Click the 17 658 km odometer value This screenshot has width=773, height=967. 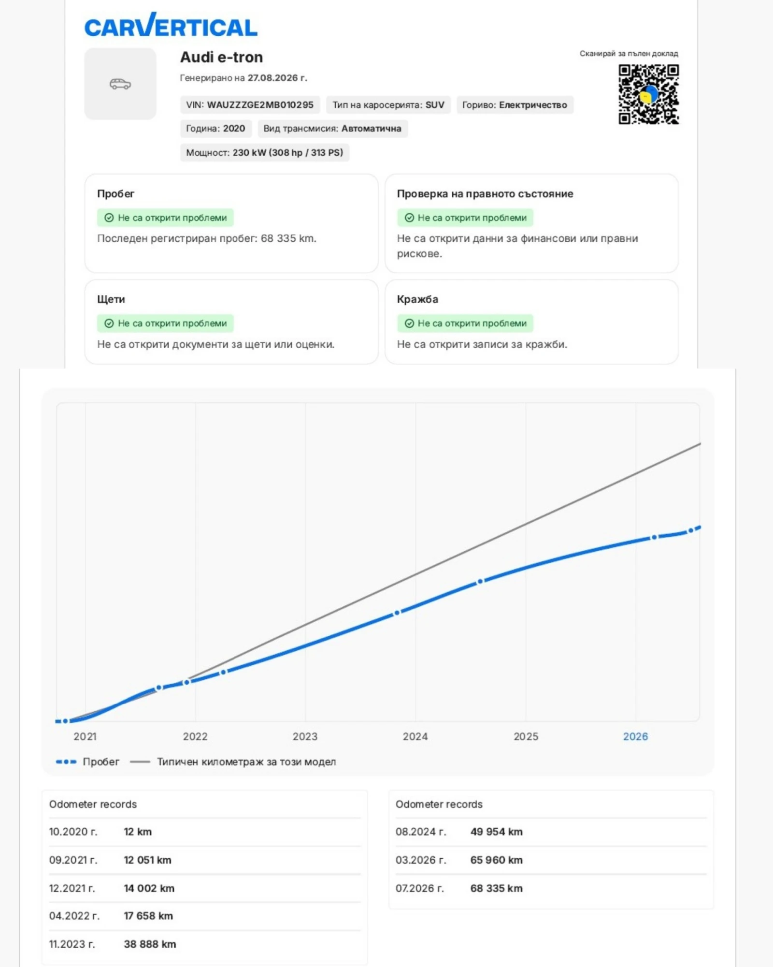coord(148,916)
